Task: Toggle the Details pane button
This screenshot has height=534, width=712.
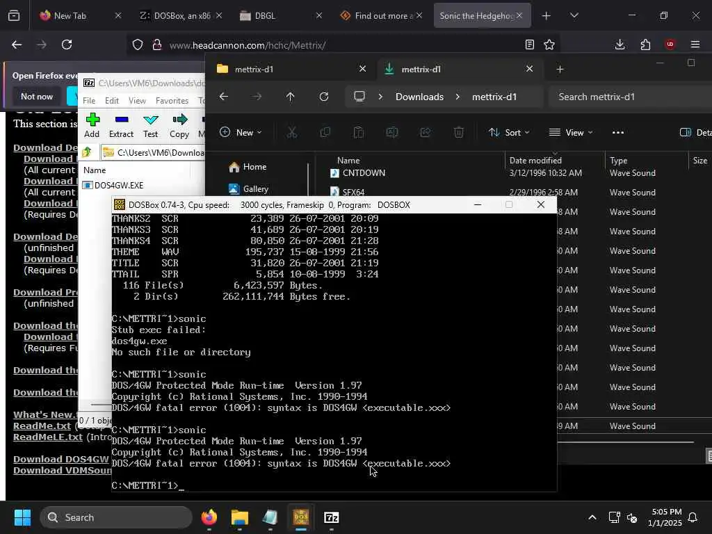Action: [695, 133]
